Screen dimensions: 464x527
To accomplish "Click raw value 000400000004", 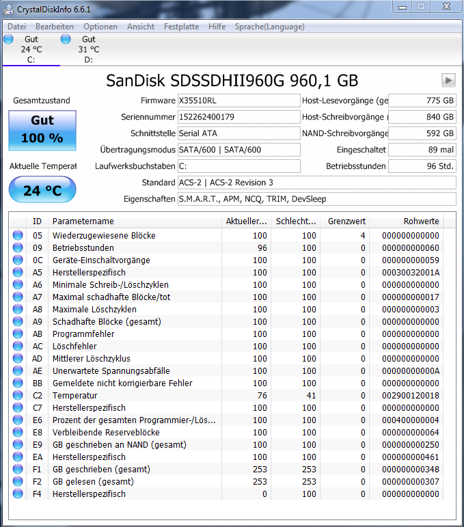I will coord(410,420).
